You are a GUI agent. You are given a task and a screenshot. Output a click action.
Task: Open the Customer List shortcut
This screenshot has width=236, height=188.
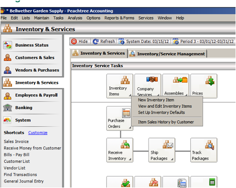click(x=17, y=161)
